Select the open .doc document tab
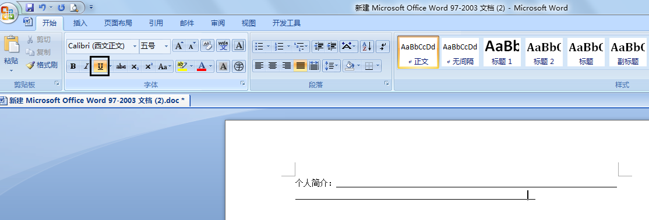 click(94, 101)
